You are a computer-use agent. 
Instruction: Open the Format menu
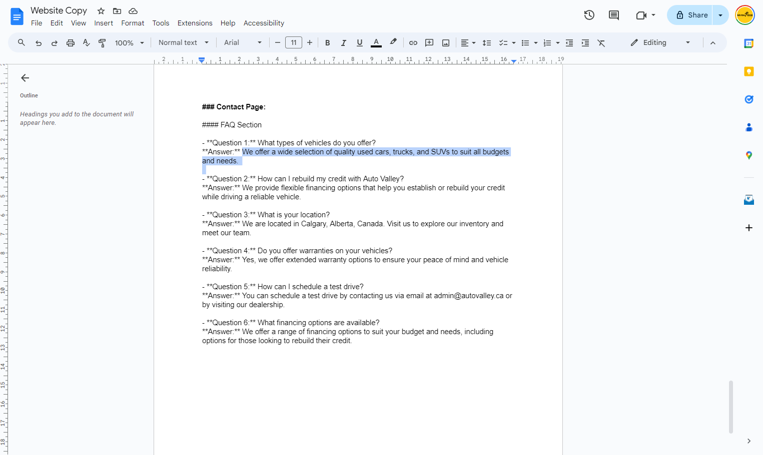point(133,23)
